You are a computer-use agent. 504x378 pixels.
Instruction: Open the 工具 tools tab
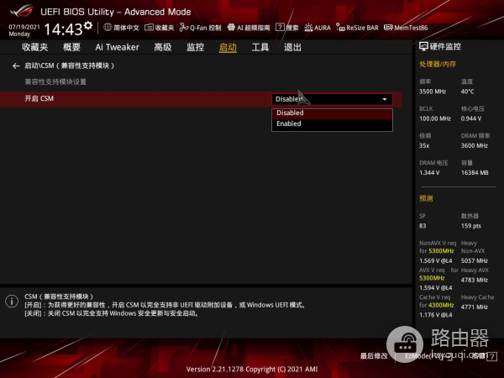tap(260, 47)
